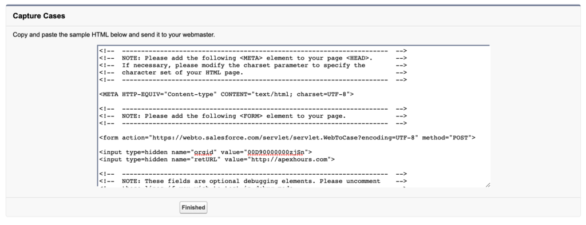The image size is (586, 225).
Task: Click the blank line below the retURL input
Action: point(294,167)
